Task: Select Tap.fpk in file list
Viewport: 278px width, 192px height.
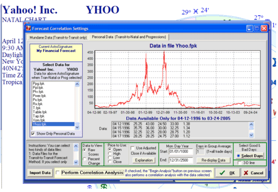Action: click(x=53, y=116)
